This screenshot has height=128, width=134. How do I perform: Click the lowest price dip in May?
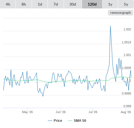click(x=43, y=96)
